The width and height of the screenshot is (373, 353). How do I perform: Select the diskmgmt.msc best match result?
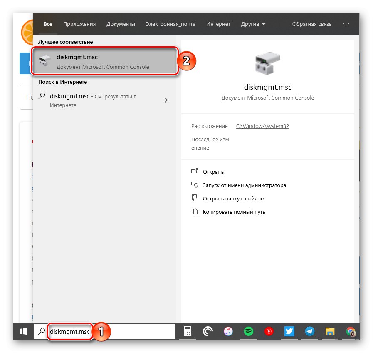pos(104,61)
